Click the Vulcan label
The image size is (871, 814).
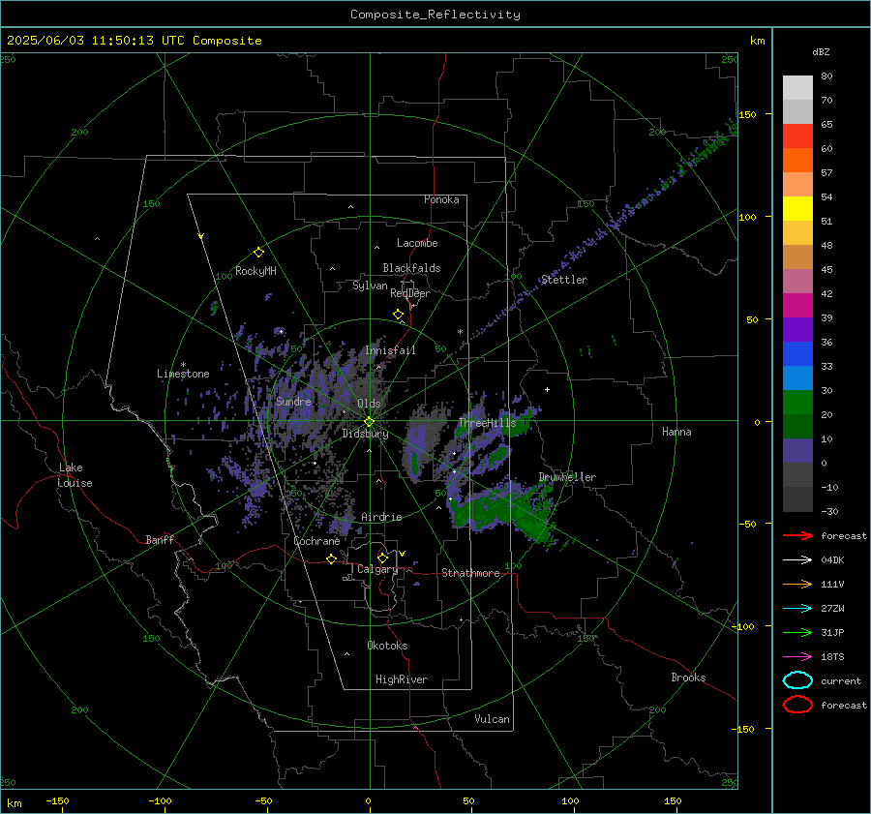(492, 719)
